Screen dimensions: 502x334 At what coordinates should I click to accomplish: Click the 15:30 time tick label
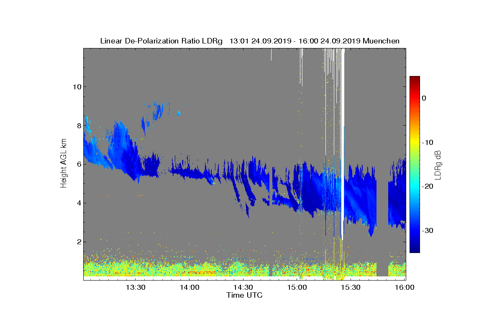(351, 287)
